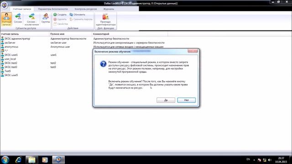Launch Internet Explorer from the taskbar
Screen dimensions: 292x164
(19, 160)
